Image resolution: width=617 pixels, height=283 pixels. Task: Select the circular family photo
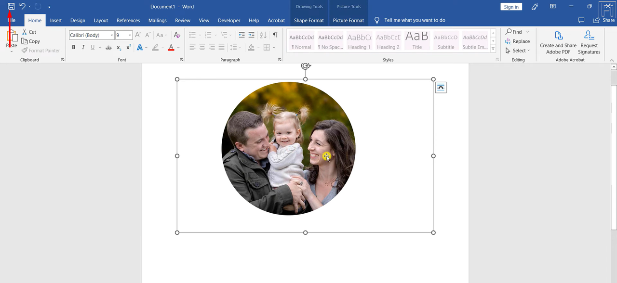[x=288, y=148]
